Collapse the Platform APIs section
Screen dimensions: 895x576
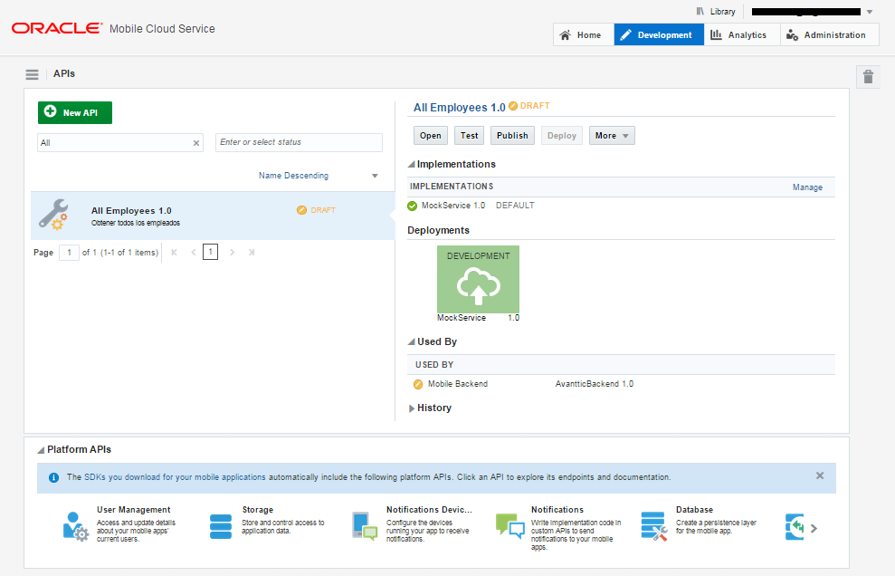coord(41,450)
